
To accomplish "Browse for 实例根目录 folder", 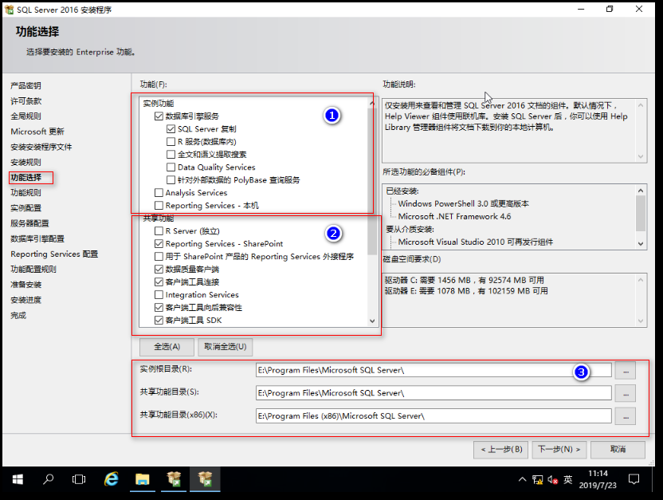I will click(x=626, y=371).
